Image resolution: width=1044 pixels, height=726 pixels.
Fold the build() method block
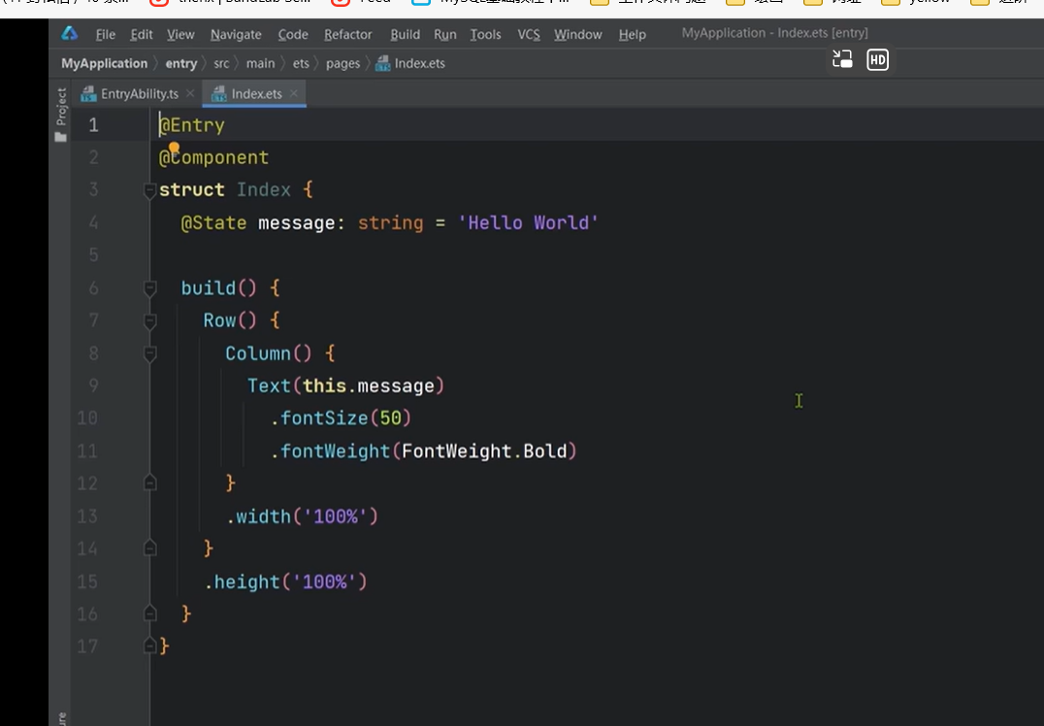150,288
